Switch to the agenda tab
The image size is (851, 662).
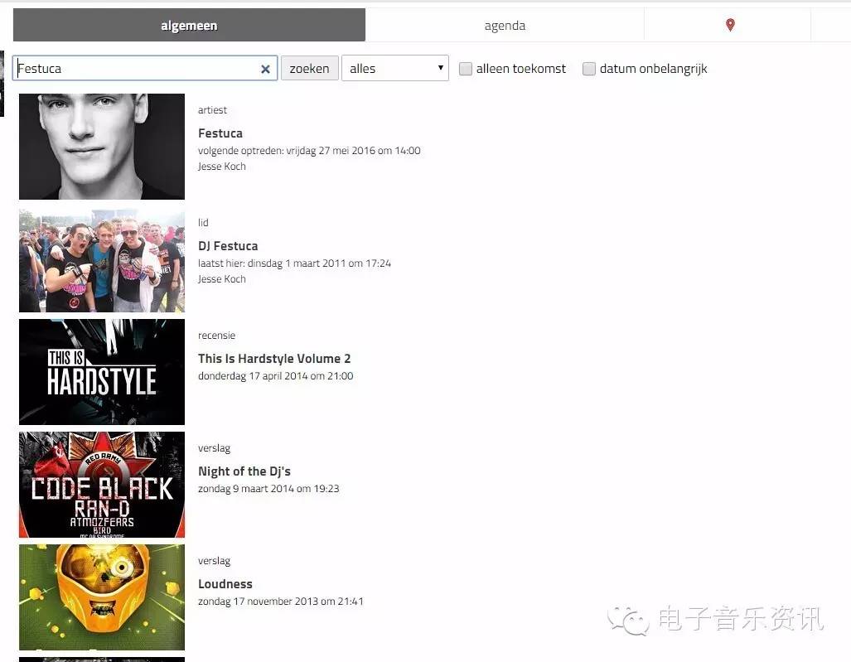505,25
